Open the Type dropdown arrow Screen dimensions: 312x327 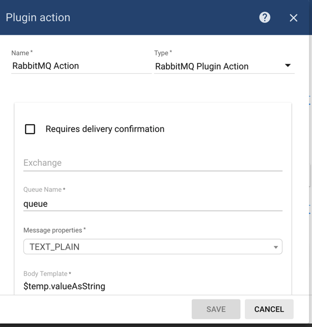point(288,66)
